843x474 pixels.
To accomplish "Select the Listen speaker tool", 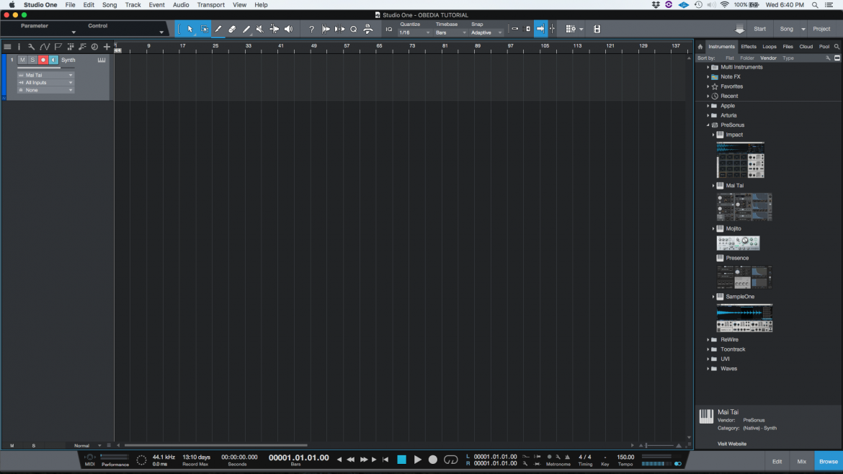I will click(289, 29).
